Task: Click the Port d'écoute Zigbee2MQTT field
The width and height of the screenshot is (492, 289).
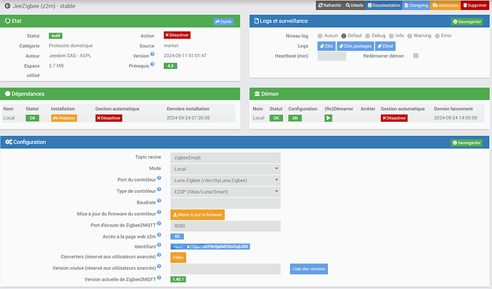Action: pos(225,226)
